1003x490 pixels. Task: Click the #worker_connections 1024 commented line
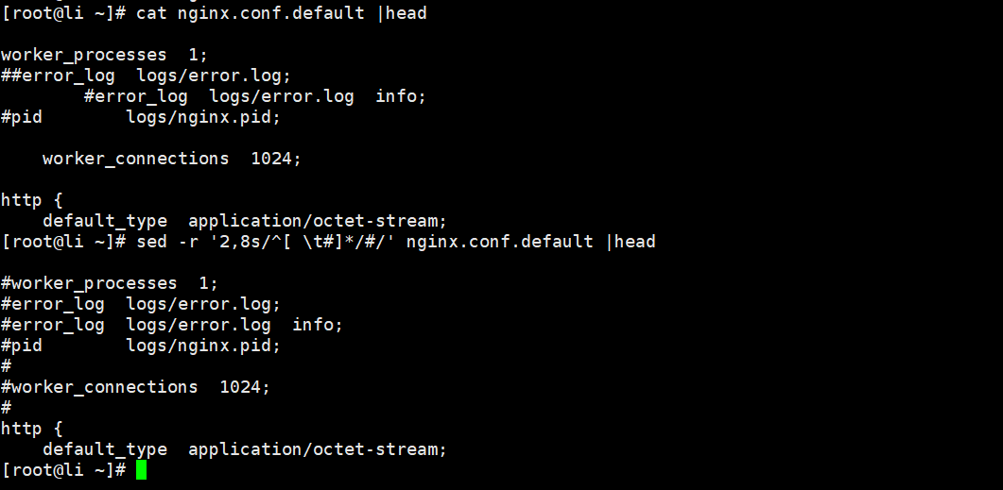pyautogui.click(x=135, y=387)
